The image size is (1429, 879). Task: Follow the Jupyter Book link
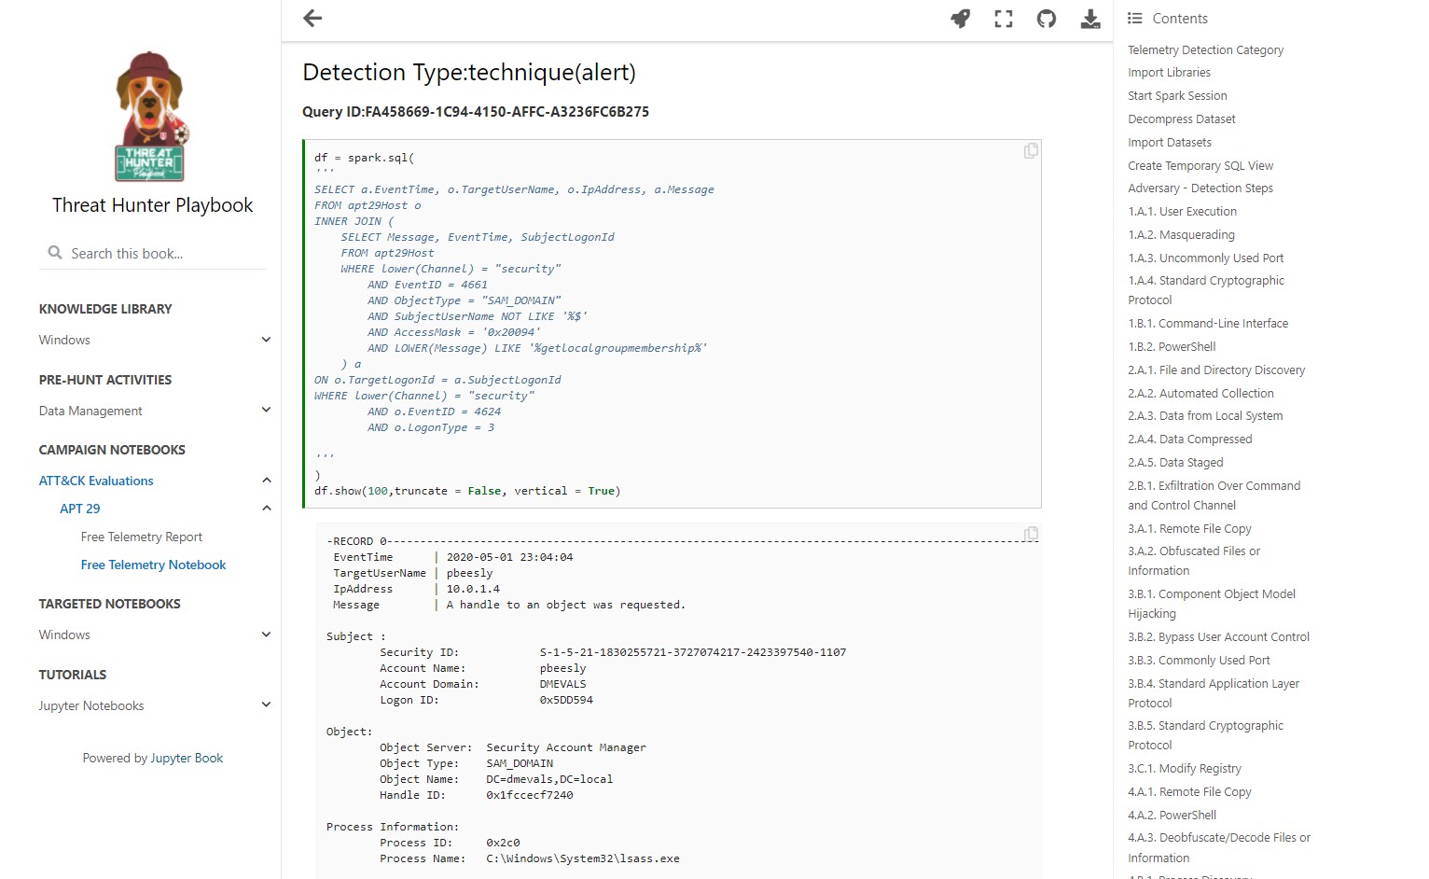click(x=187, y=758)
